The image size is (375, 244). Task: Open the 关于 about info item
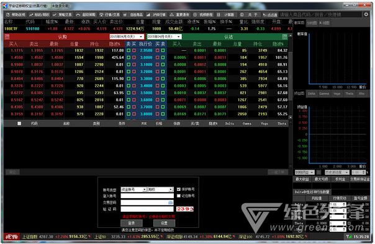point(249,14)
